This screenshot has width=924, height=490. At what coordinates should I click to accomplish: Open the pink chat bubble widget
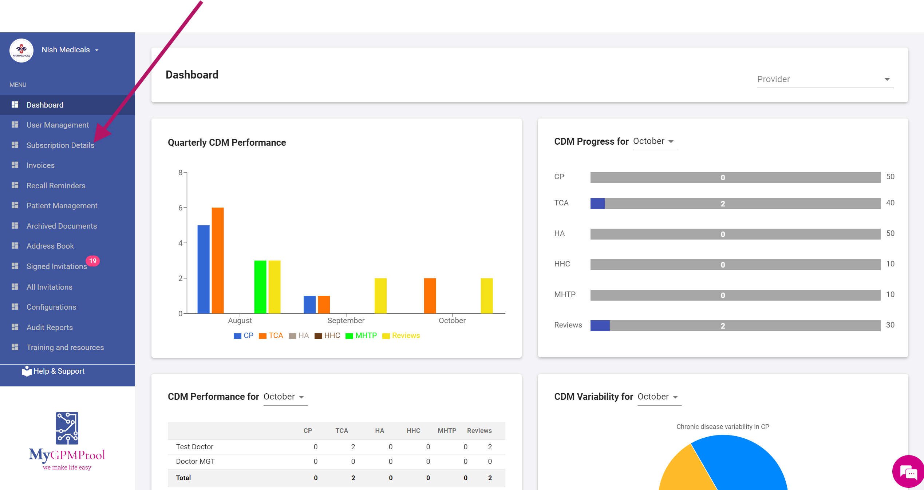pos(909,471)
